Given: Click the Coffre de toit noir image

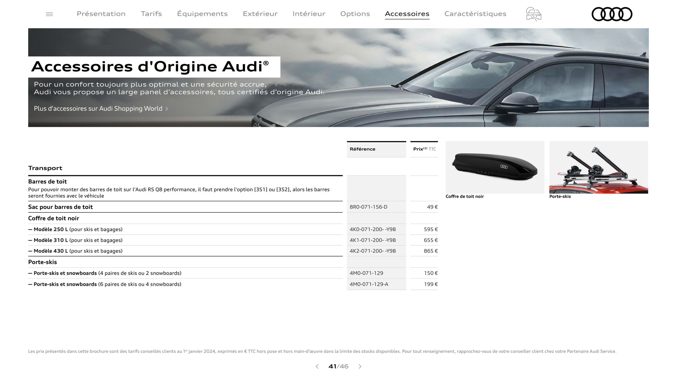Looking at the screenshot, I should [495, 167].
